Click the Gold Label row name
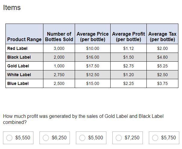 [18, 66]
